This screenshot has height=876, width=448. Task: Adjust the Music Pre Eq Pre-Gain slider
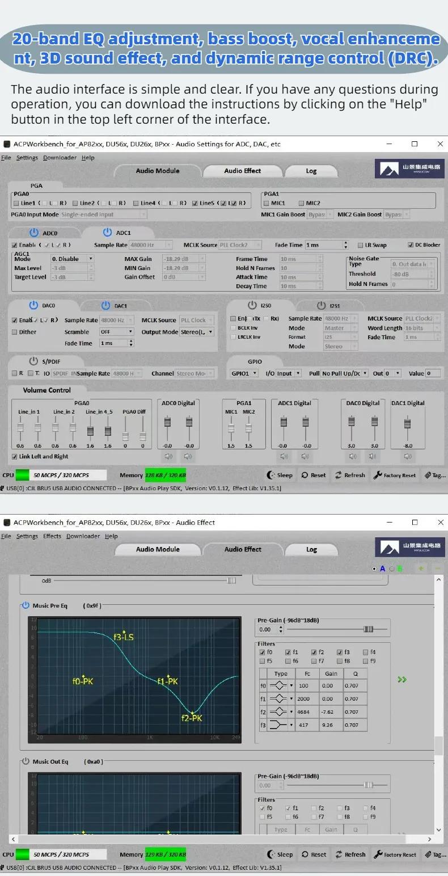click(x=369, y=629)
